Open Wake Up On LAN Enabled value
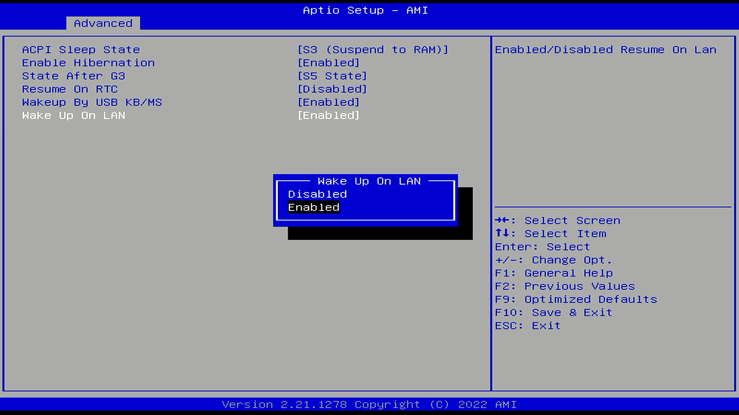 pyautogui.click(x=328, y=116)
